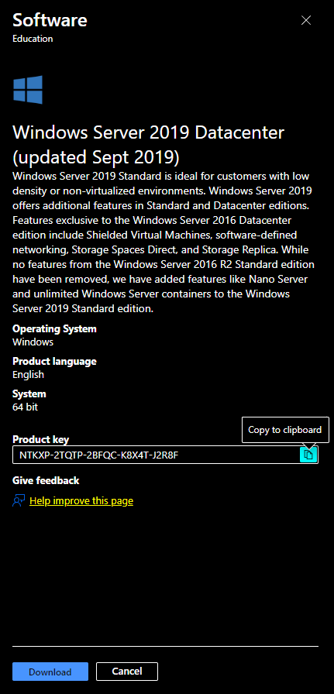
Task: Click the product description paragraph
Action: [x=164, y=242]
